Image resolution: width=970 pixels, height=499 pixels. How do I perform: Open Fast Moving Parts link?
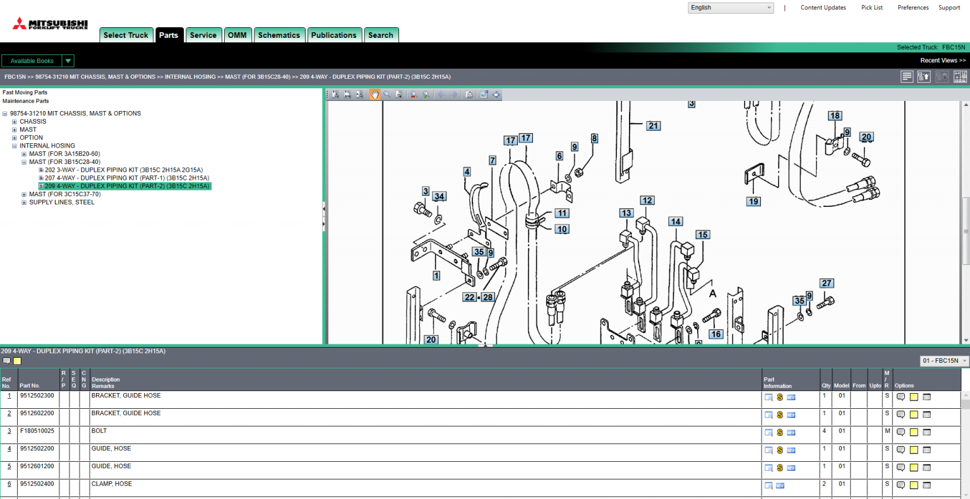click(25, 93)
